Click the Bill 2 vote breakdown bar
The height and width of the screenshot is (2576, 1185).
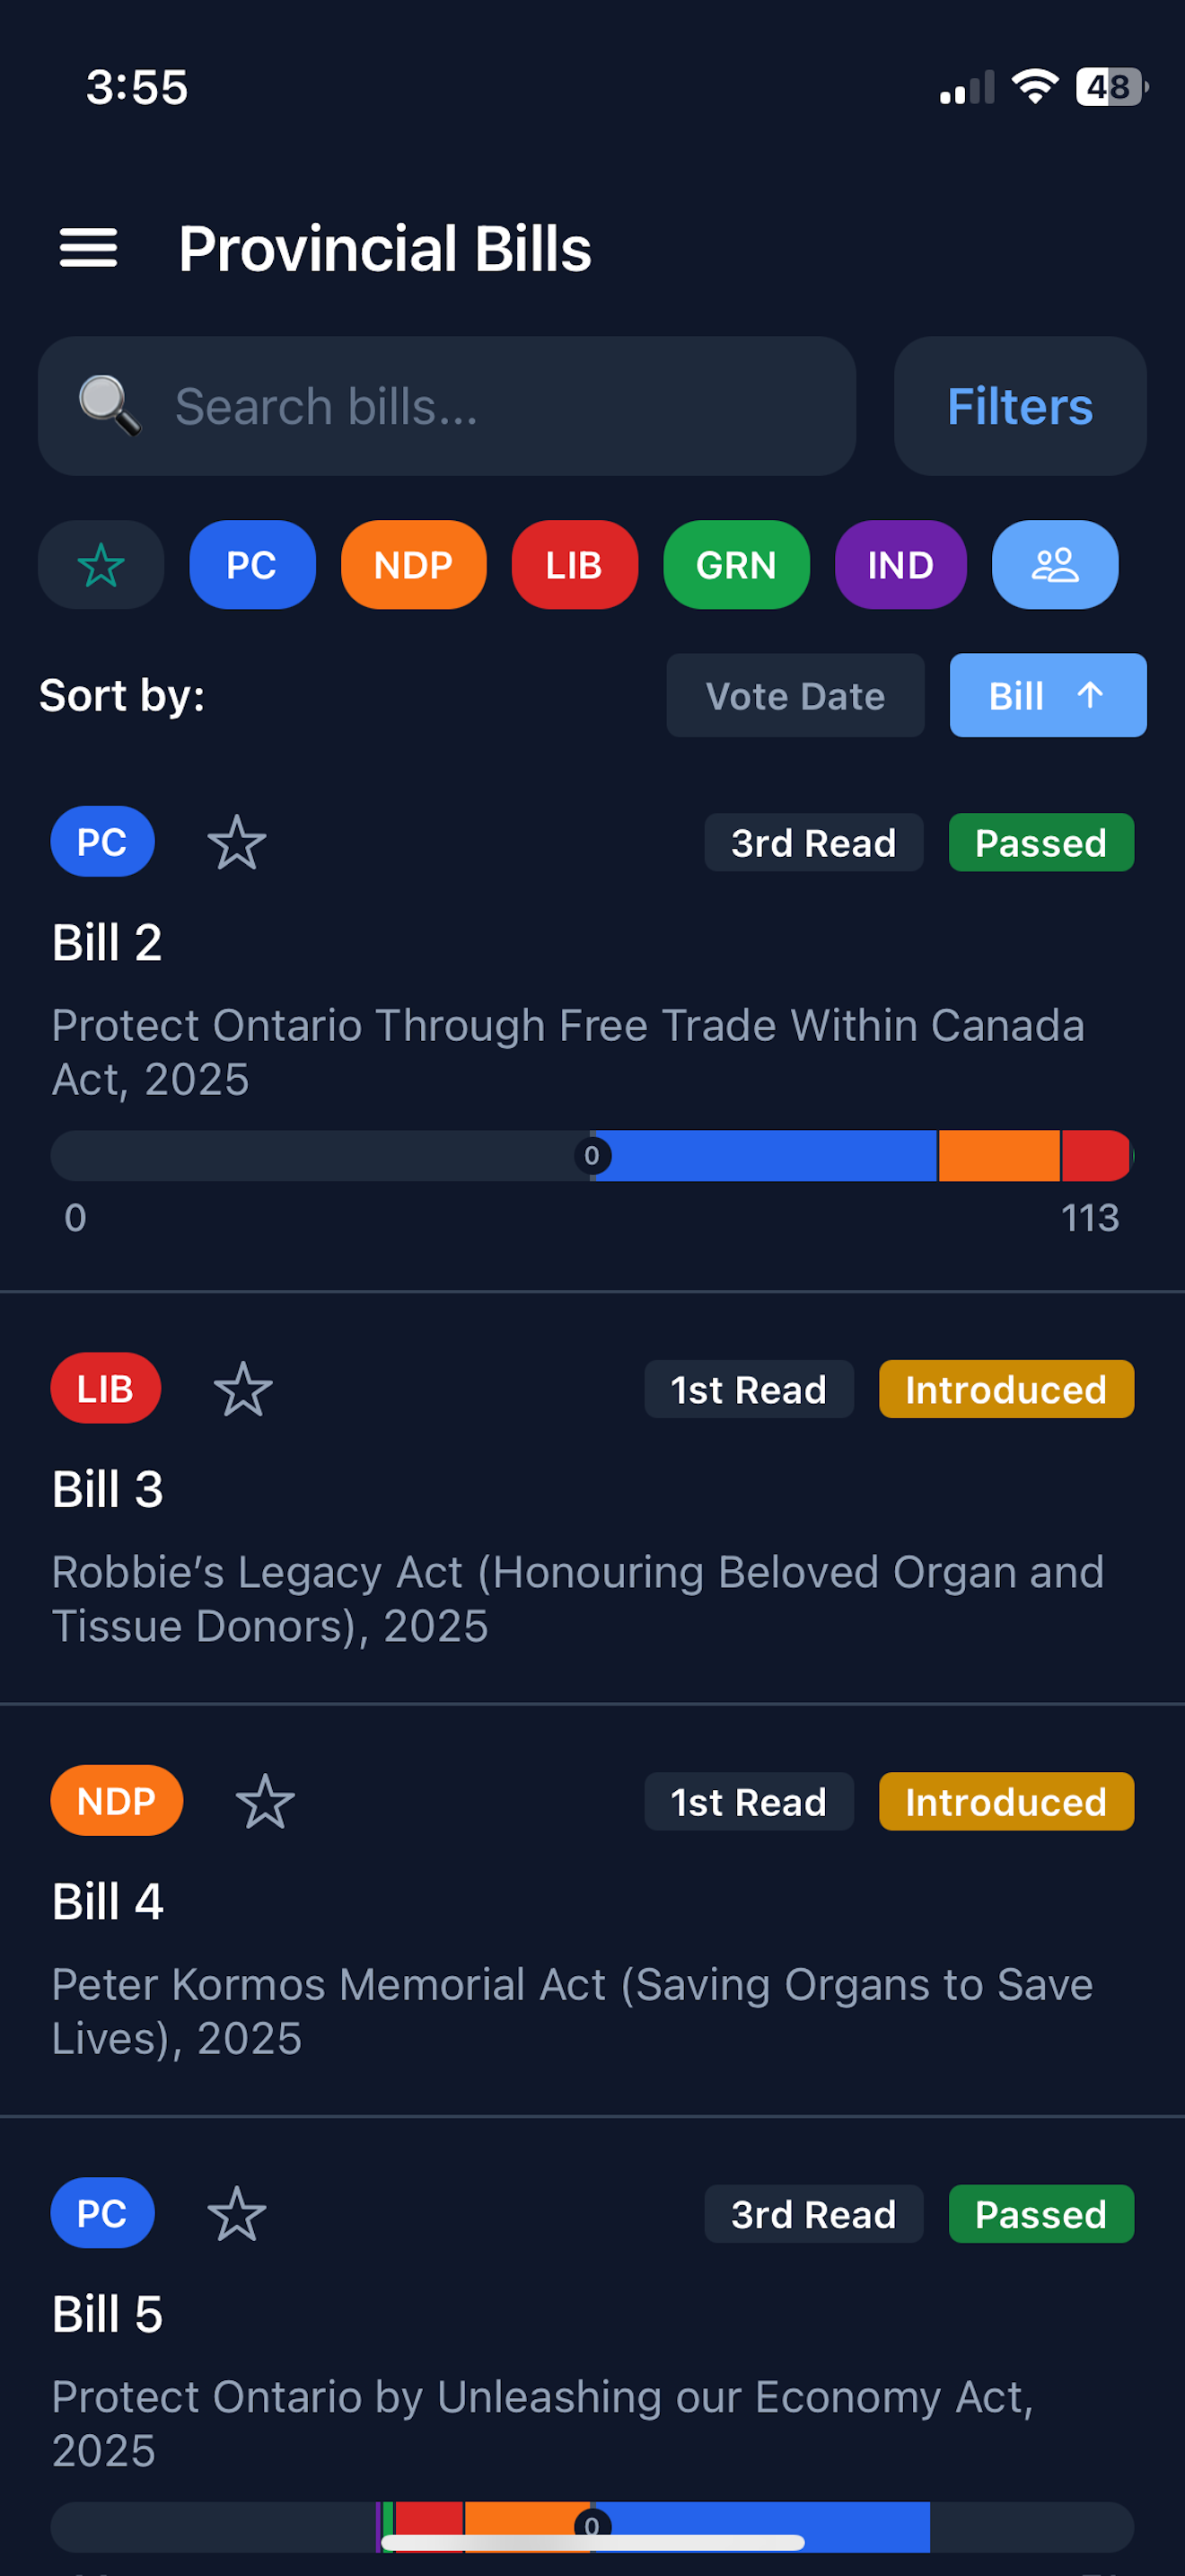[x=592, y=1156]
